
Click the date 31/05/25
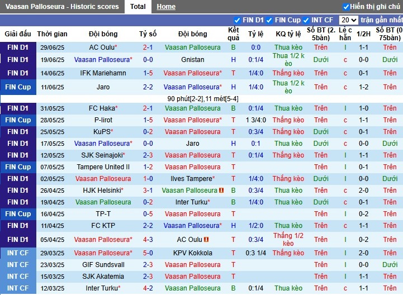click(52, 108)
